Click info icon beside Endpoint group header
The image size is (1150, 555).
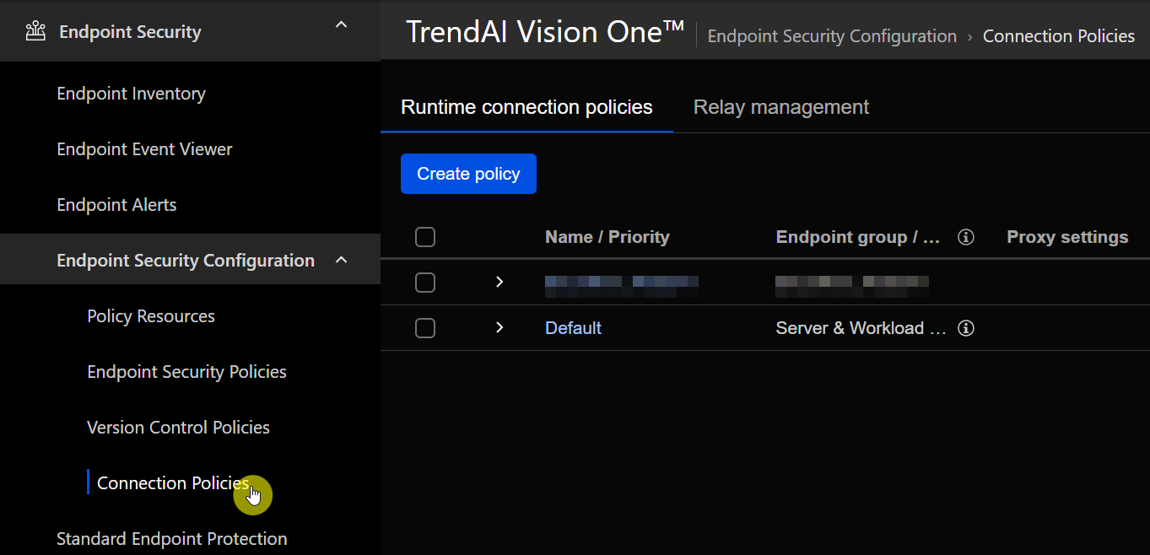click(967, 237)
